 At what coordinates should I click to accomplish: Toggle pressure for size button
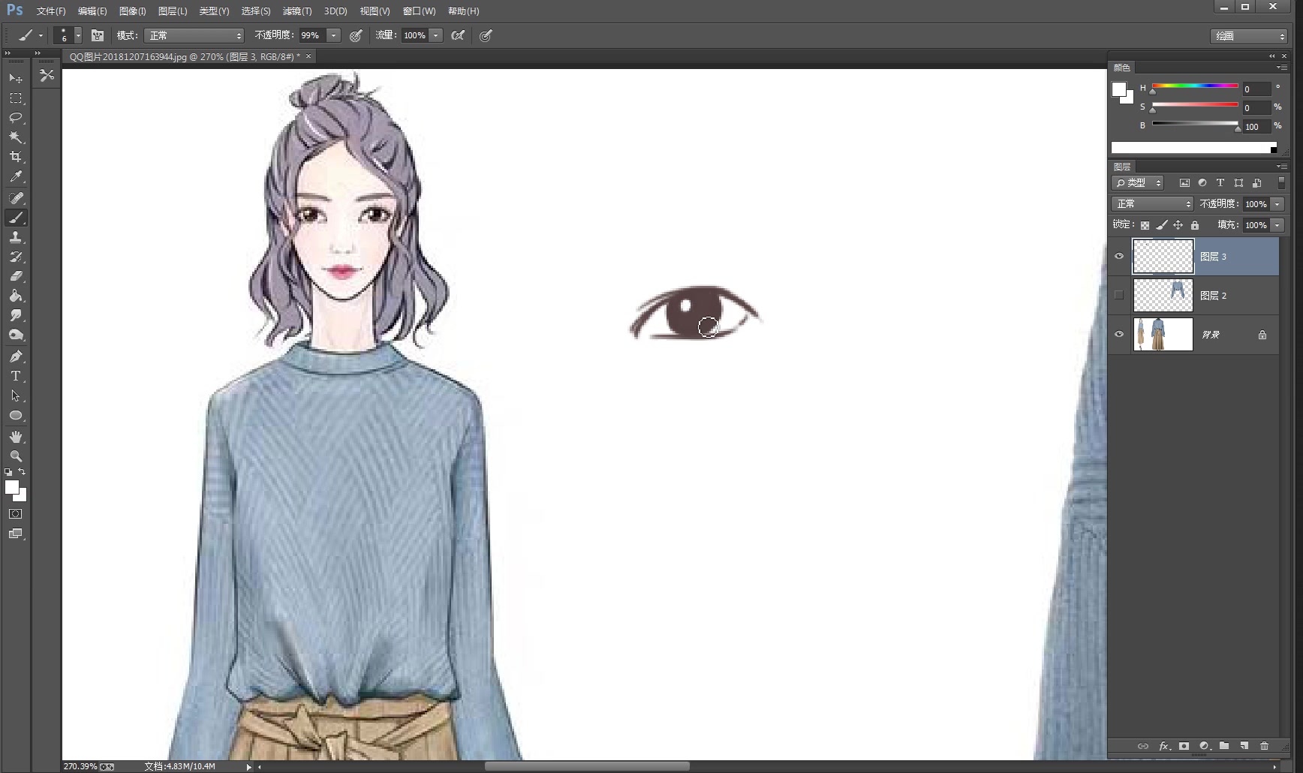tap(486, 35)
